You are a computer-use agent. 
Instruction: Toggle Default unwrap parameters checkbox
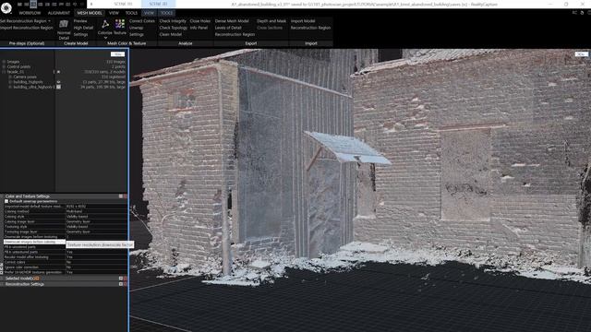pos(6,201)
